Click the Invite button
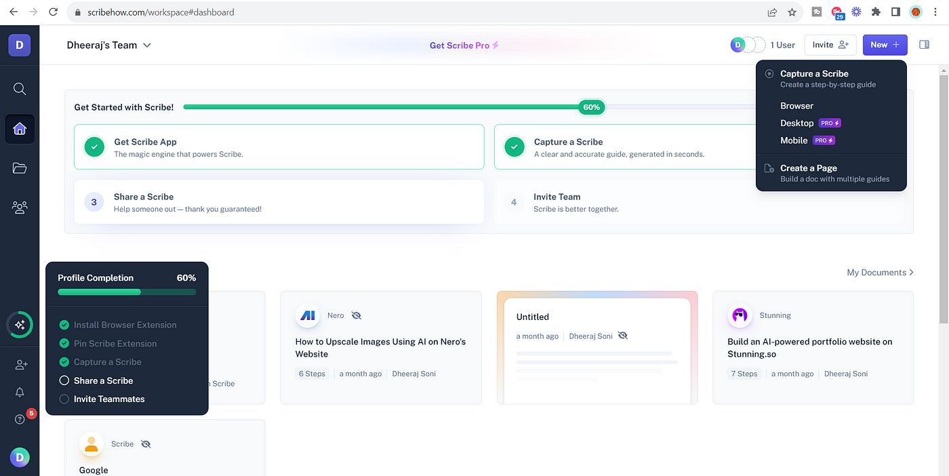 pos(830,45)
